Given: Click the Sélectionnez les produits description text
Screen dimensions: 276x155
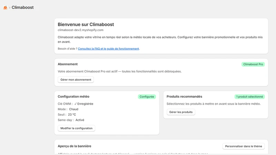Looking at the screenshot, I should 214,104.
